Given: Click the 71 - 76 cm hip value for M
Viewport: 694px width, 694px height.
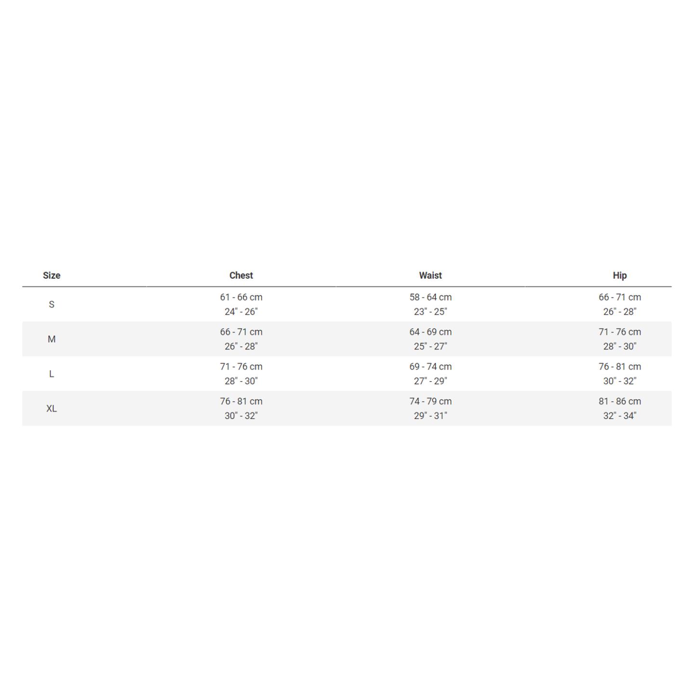Looking at the screenshot, I should (x=620, y=332).
